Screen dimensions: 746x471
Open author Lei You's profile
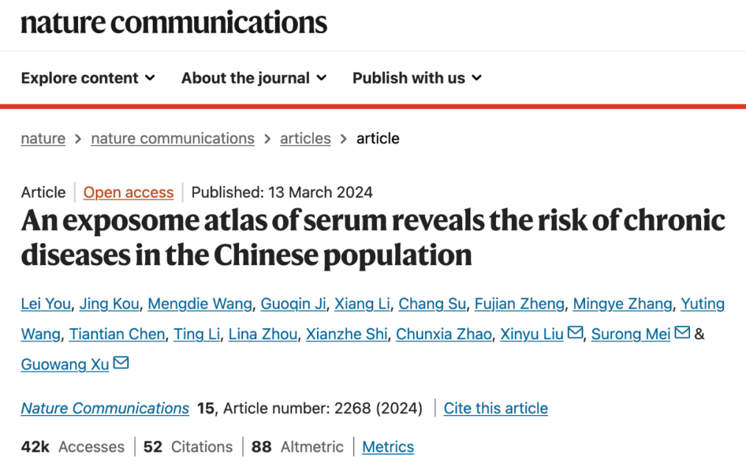point(46,304)
